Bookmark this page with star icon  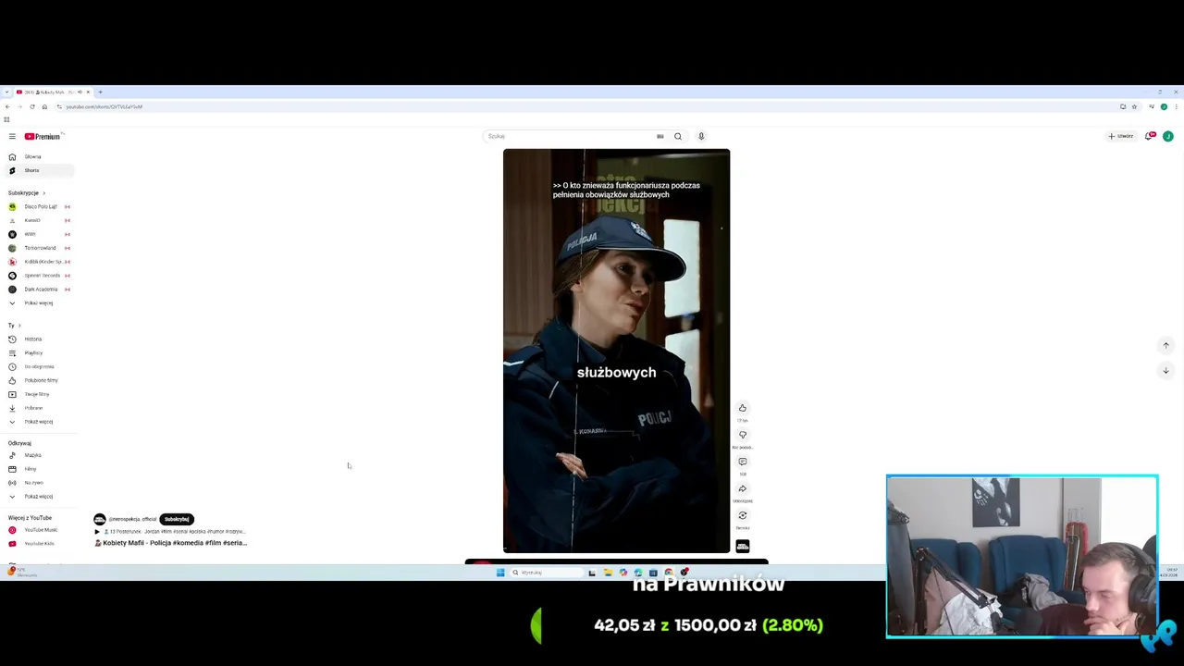coord(1134,106)
